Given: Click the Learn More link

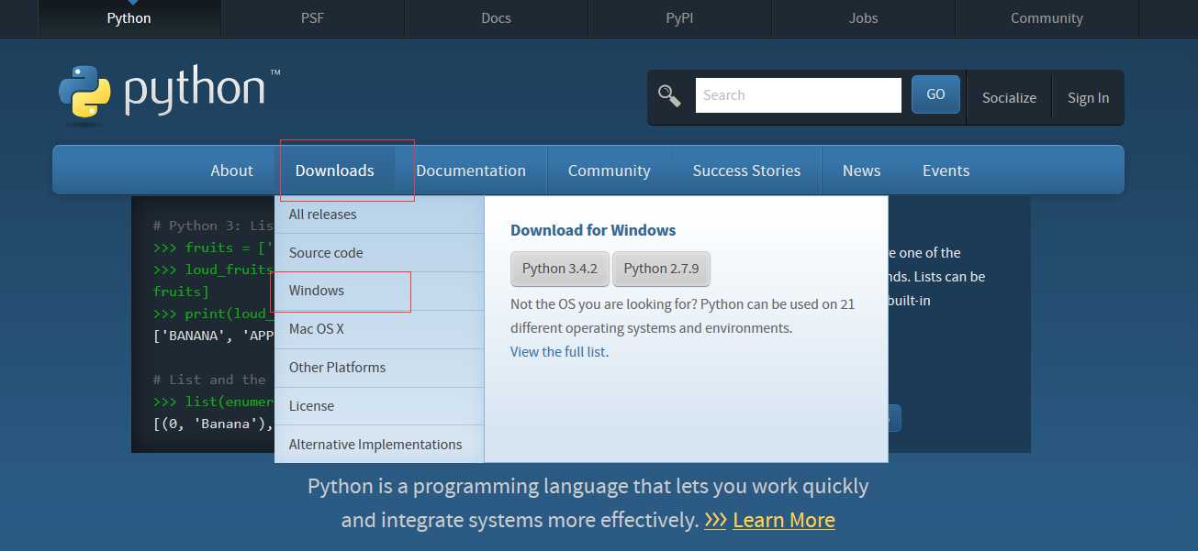Looking at the screenshot, I should tap(784, 521).
